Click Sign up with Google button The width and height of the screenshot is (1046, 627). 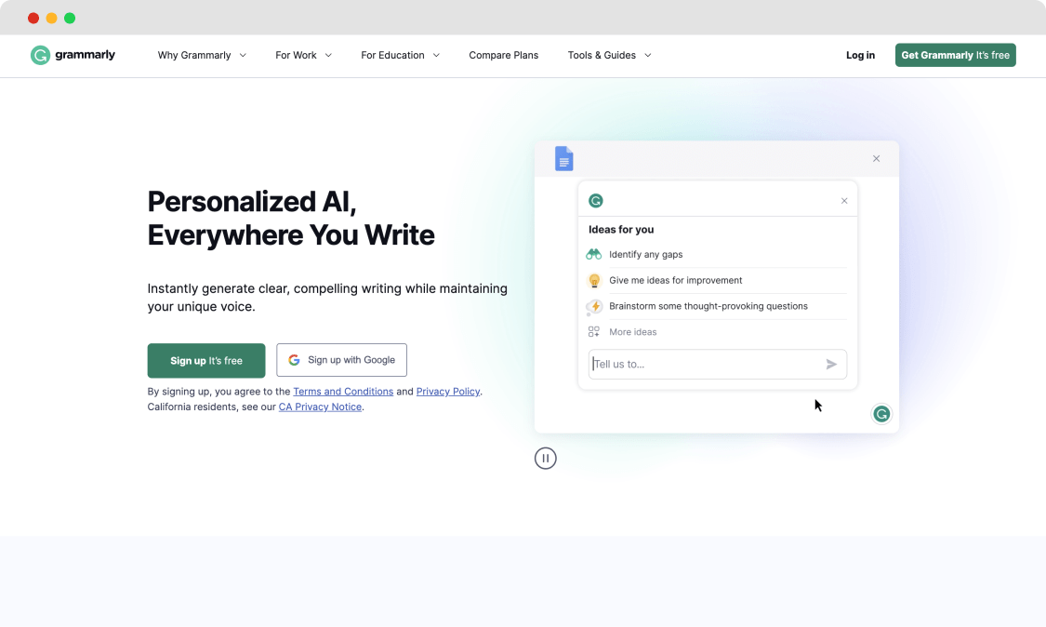point(341,360)
